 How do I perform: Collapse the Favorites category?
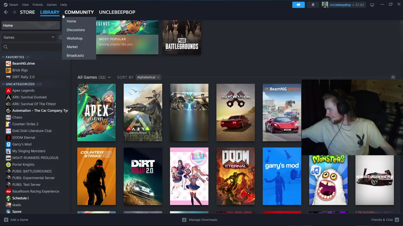[3, 57]
